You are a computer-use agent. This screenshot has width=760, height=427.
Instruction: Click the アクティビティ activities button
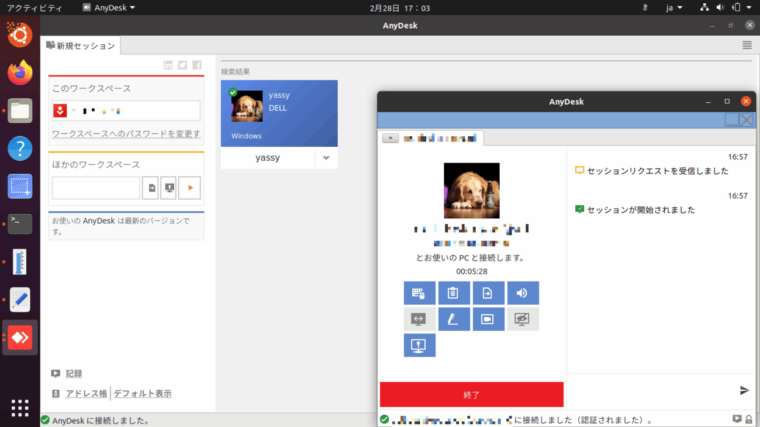[x=34, y=8]
